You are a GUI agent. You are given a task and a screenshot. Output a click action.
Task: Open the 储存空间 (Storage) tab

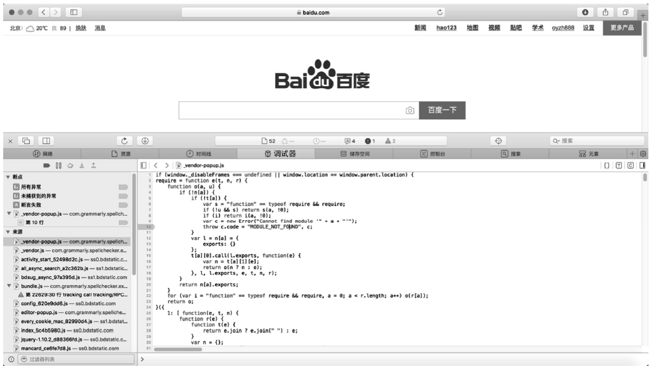pos(355,154)
